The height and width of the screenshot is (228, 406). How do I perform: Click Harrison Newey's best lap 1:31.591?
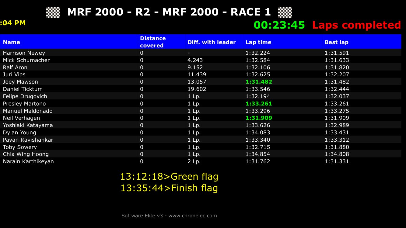pos(337,53)
